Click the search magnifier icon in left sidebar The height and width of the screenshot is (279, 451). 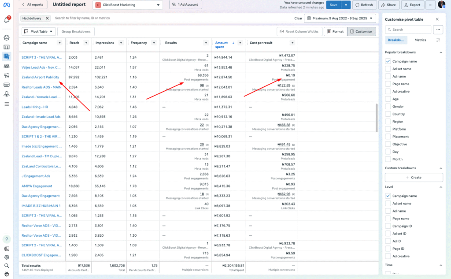pyautogui.click(x=7, y=266)
